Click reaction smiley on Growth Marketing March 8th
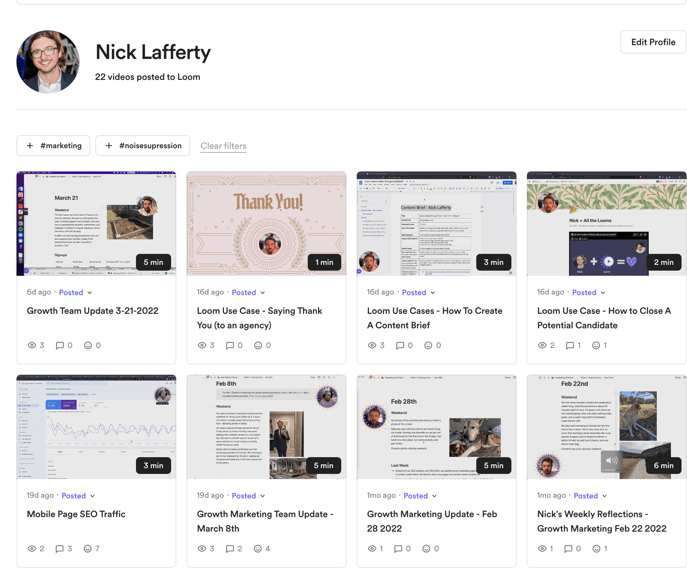The height and width of the screenshot is (578, 687). pos(258,549)
